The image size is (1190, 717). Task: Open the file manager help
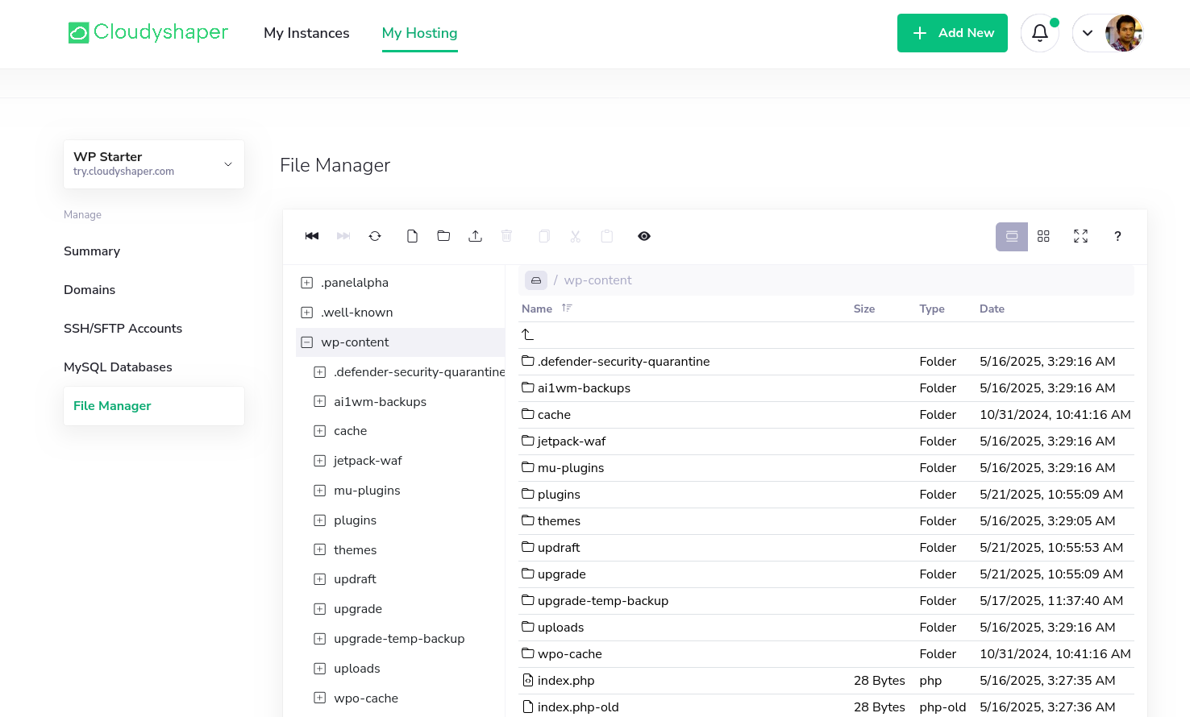1117,235
